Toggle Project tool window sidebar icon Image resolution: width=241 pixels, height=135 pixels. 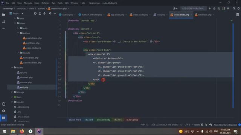[x=3, y=15]
